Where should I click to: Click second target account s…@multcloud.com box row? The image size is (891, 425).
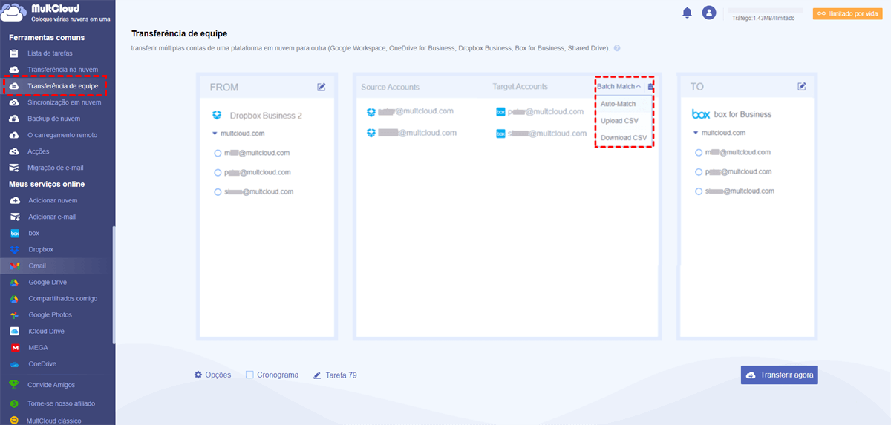tap(540, 134)
